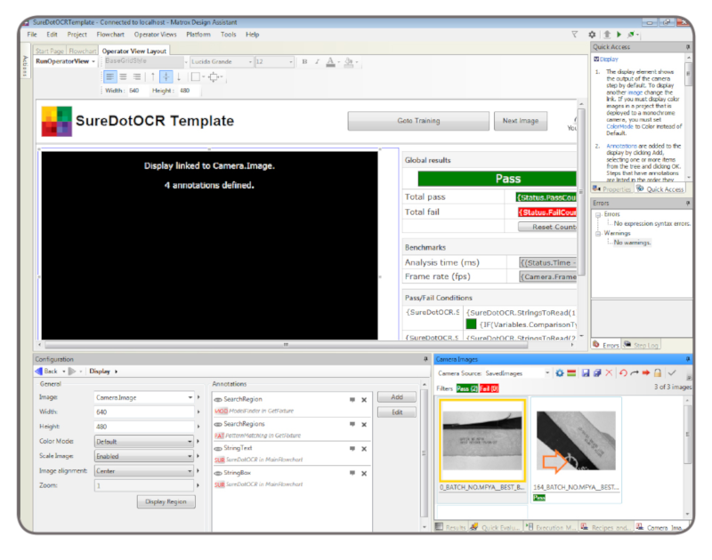The width and height of the screenshot is (712, 560).
Task: Align content to bottom arrow icon
Action: tap(179, 76)
